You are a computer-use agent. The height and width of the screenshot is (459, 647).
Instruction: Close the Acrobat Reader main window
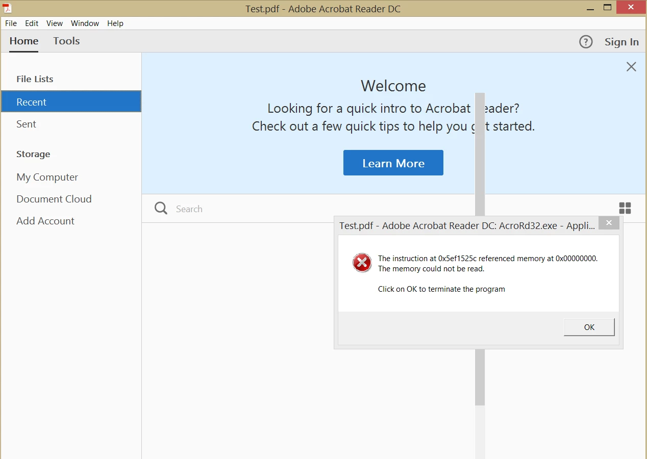pyautogui.click(x=631, y=7)
